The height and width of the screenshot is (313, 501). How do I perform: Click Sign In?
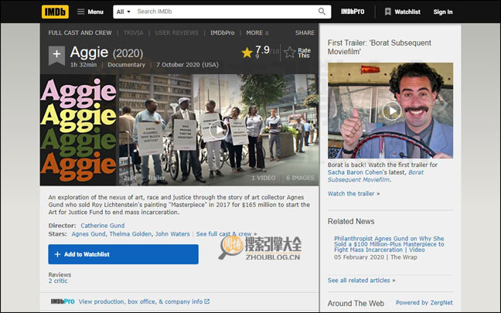coord(443,12)
